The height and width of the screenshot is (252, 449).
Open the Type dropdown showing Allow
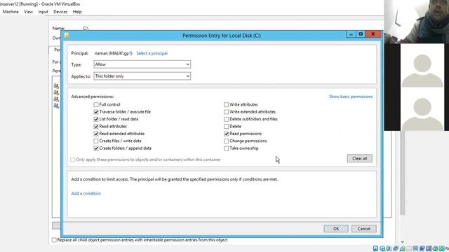(142, 64)
